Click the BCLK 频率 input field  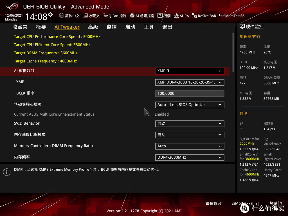point(190,93)
